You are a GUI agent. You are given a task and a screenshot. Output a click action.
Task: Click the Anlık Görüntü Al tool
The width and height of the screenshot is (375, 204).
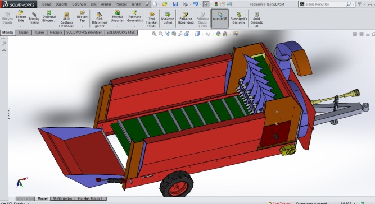tap(256, 20)
